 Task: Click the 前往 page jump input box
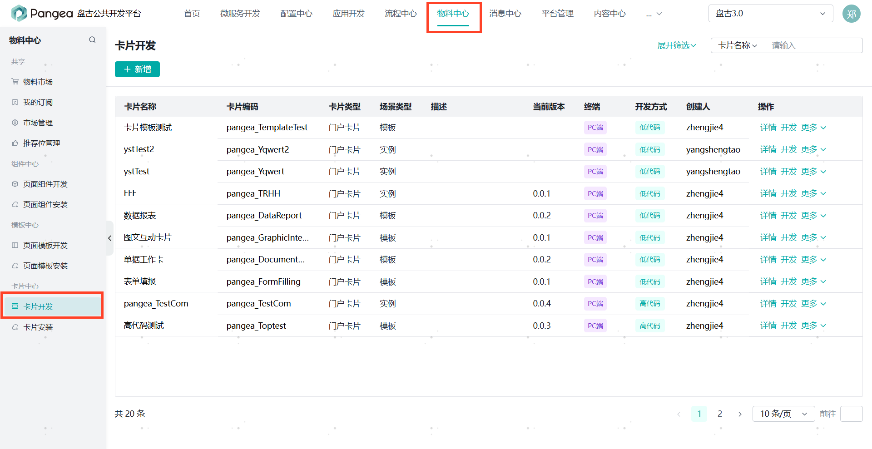(852, 414)
